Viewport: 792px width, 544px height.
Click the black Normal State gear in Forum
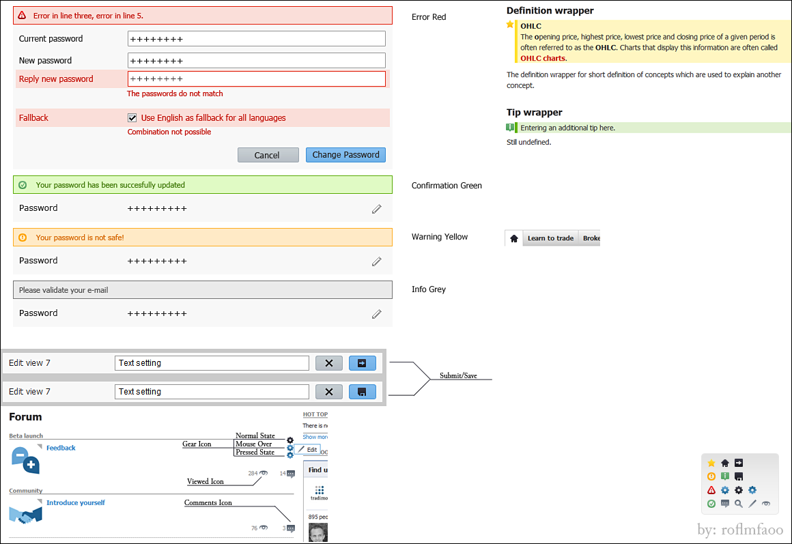(x=290, y=440)
